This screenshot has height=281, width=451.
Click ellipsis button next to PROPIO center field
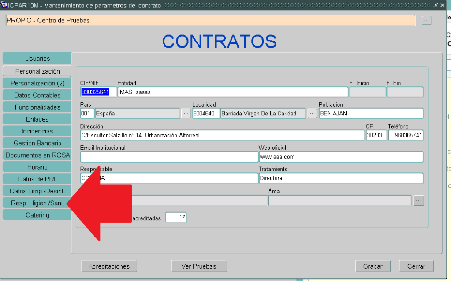pos(426,21)
